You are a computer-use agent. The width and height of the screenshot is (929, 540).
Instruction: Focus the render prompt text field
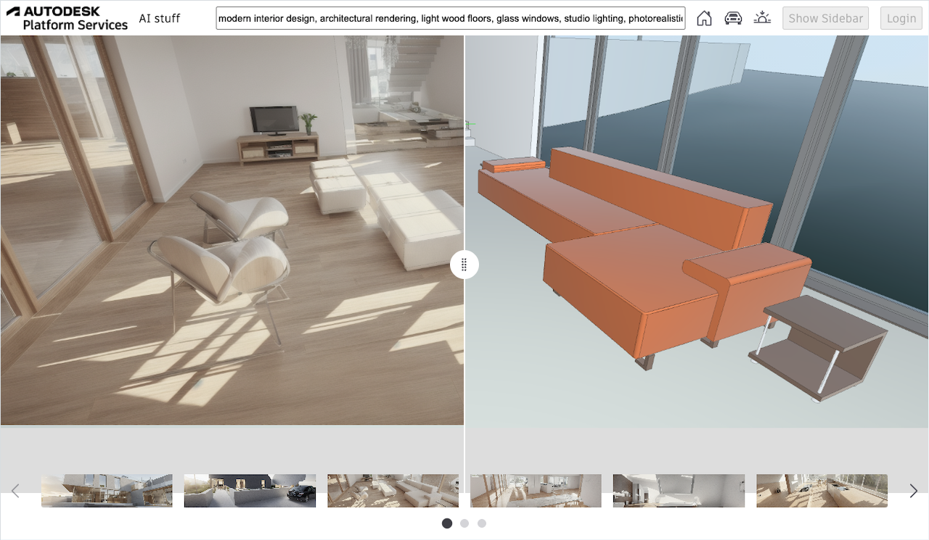(x=450, y=19)
